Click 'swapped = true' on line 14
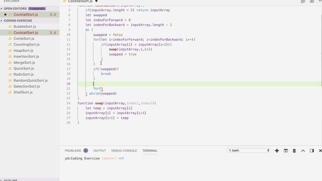322x181 pixels. tap(123, 54)
